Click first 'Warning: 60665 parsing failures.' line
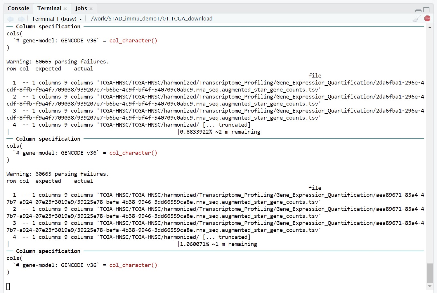 pos(58,62)
